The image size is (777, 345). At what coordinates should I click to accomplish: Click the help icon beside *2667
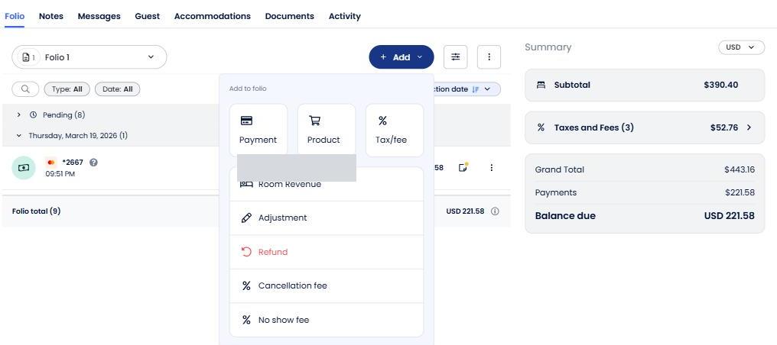[93, 162]
